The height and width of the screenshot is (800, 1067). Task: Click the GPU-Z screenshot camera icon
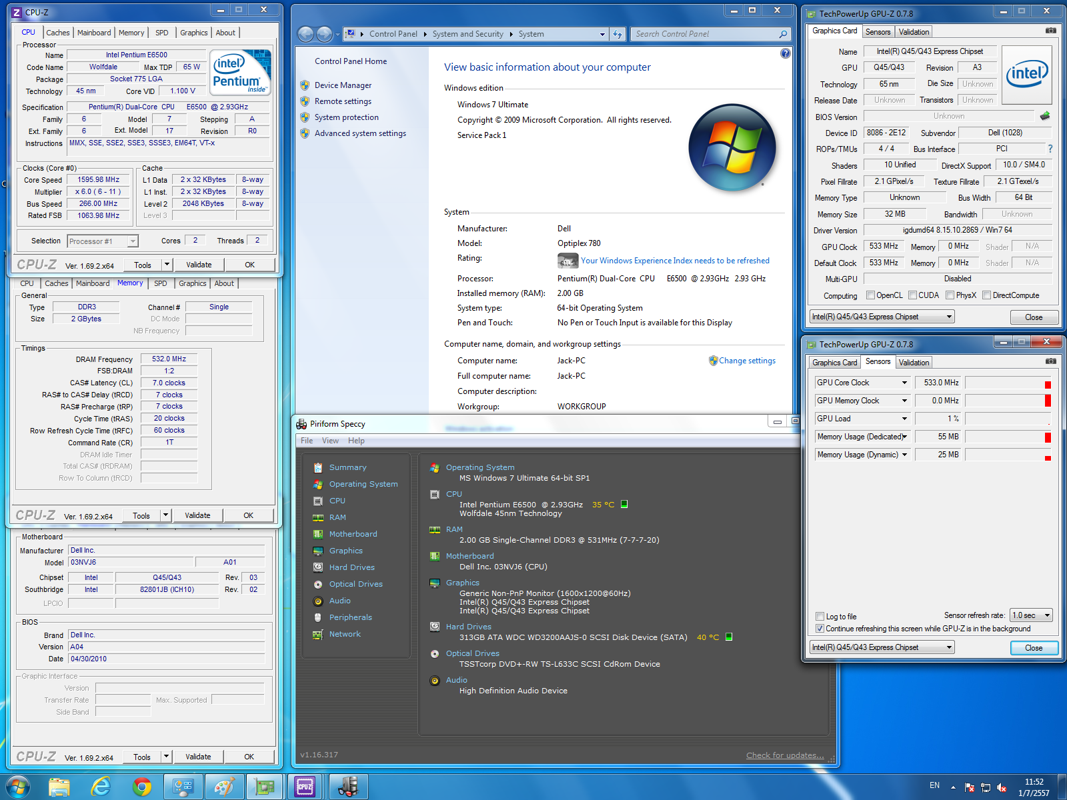(x=1050, y=31)
